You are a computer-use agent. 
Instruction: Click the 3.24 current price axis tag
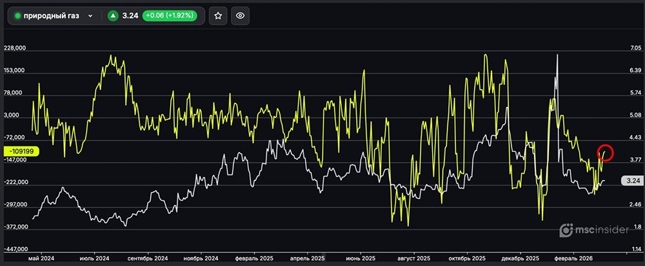pos(631,181)
